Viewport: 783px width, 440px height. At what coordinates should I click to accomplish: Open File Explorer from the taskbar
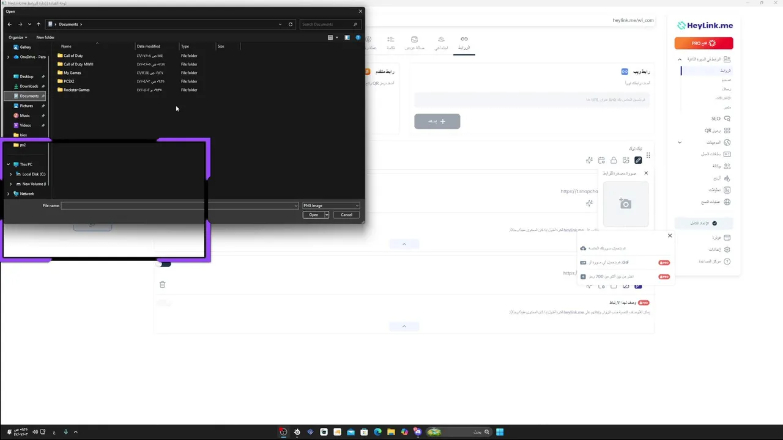pyautogui.click(x=391, y=432)
